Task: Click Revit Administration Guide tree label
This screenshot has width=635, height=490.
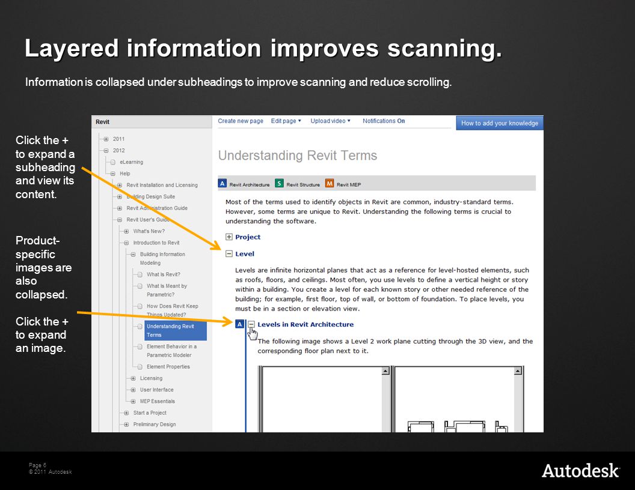Action: (157, 208)
